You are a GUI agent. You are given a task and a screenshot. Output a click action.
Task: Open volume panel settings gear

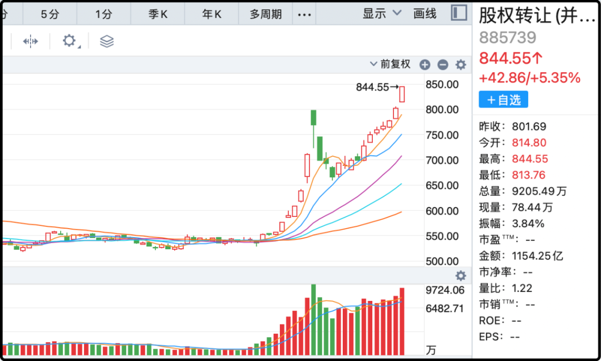click(461, 275)
